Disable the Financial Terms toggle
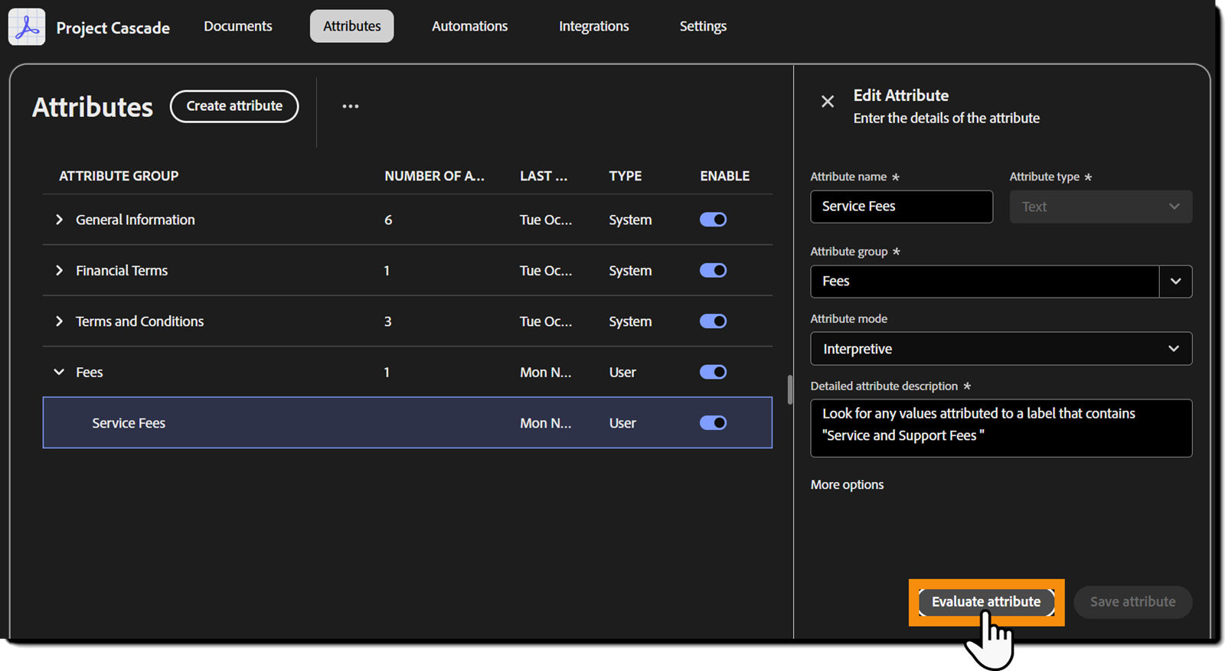Image resolution: width=1225 pixels, height=671 pixels. pos(713,270)
